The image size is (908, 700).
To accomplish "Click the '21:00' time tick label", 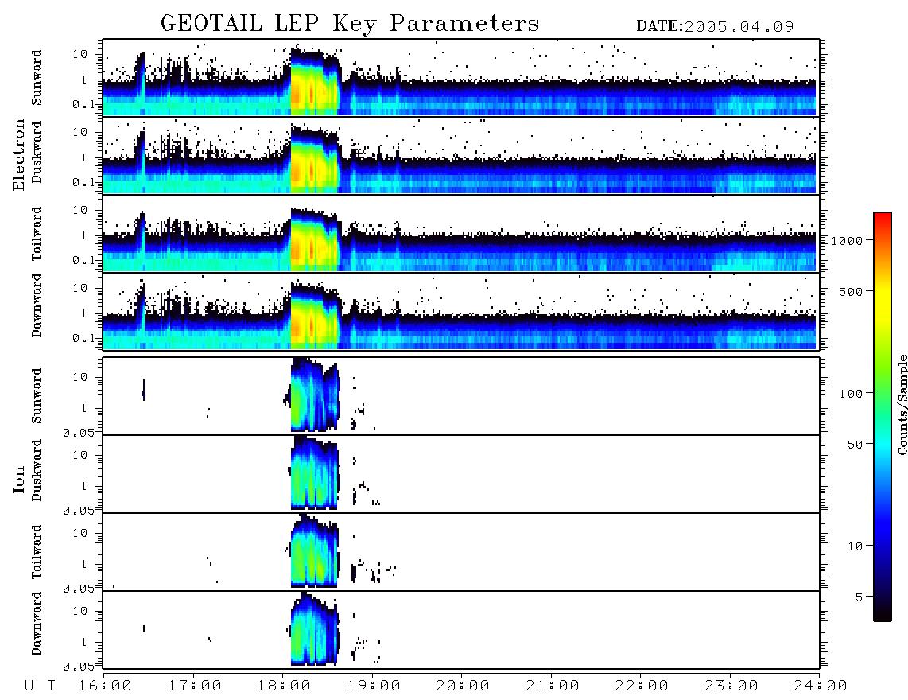I will [x=553, y=686].
